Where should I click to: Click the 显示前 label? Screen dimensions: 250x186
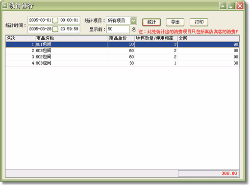97,29
